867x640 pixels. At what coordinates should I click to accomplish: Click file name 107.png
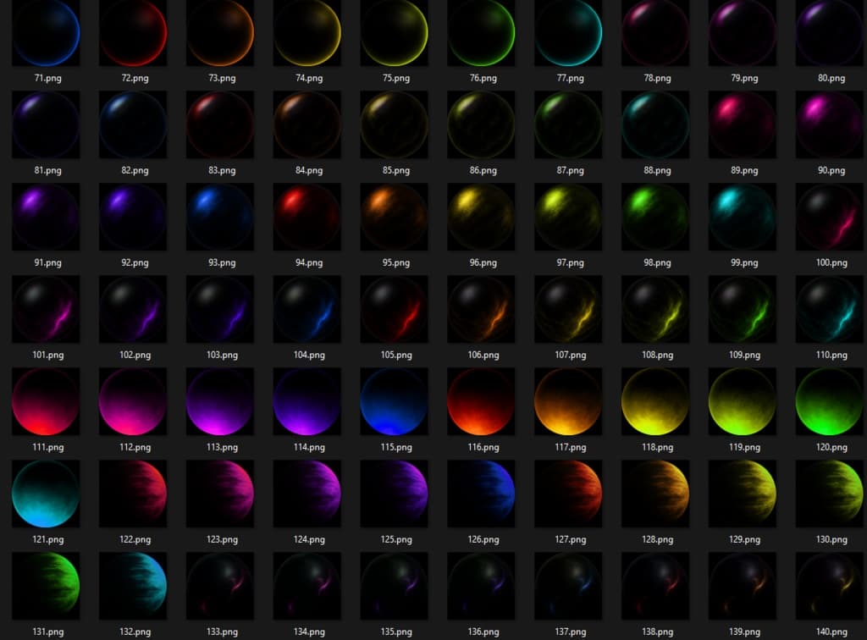pyautogui.click(x=571, y=356)
